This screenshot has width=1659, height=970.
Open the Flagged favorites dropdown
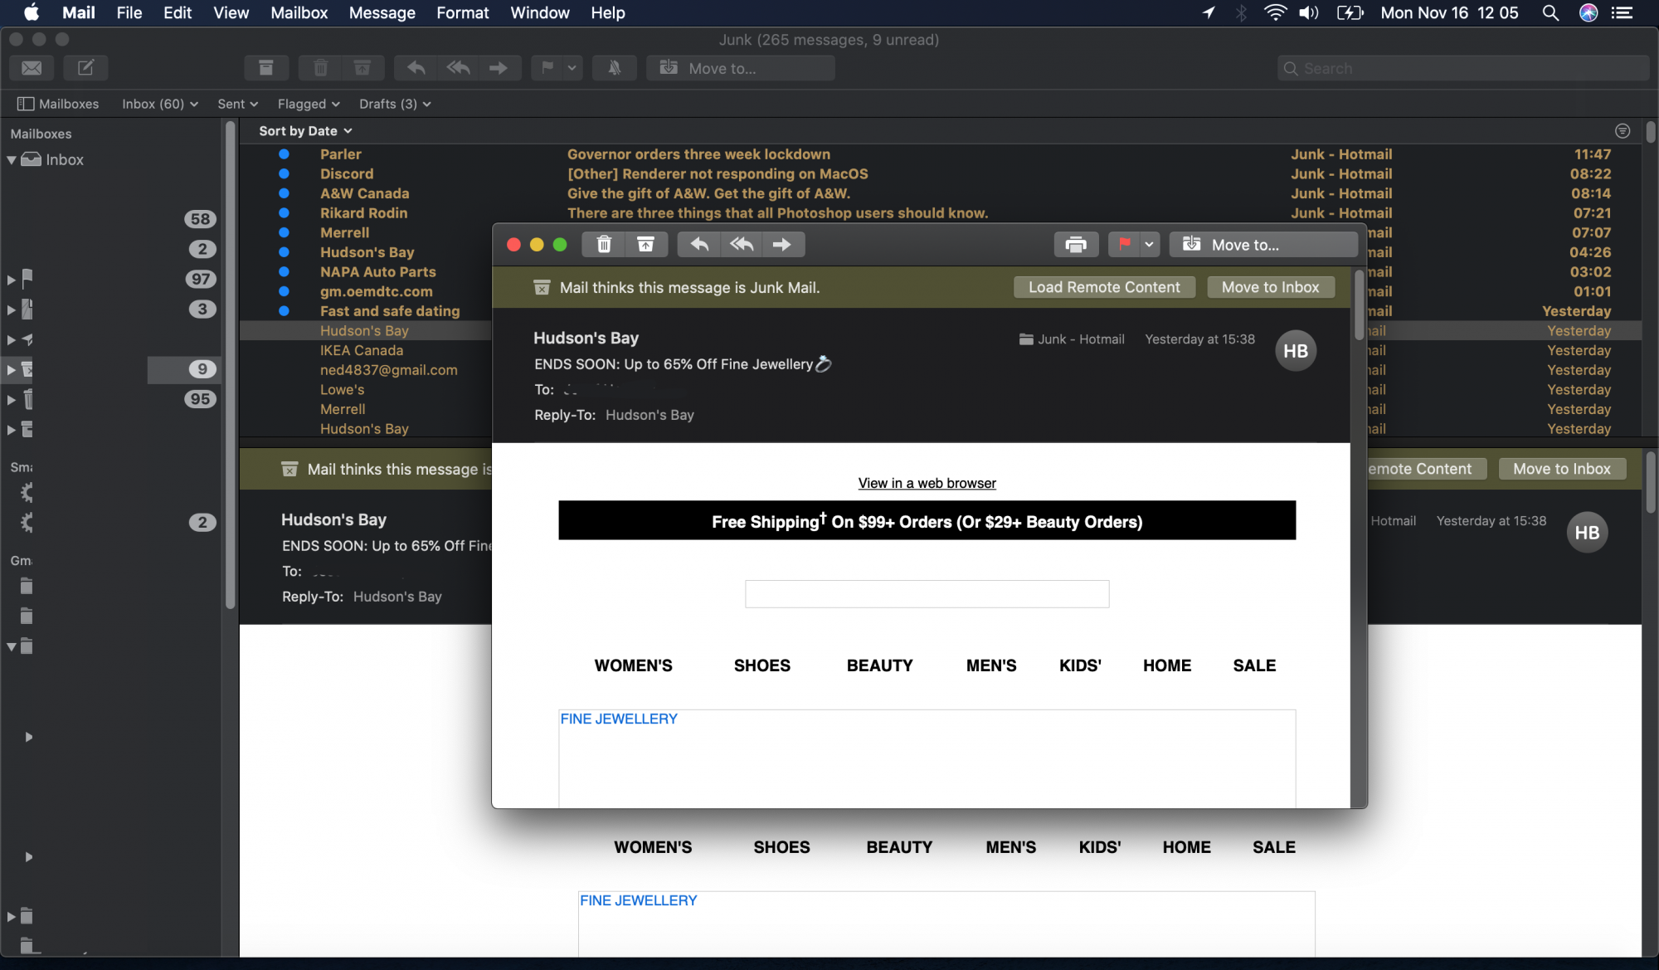pos(309,104)
